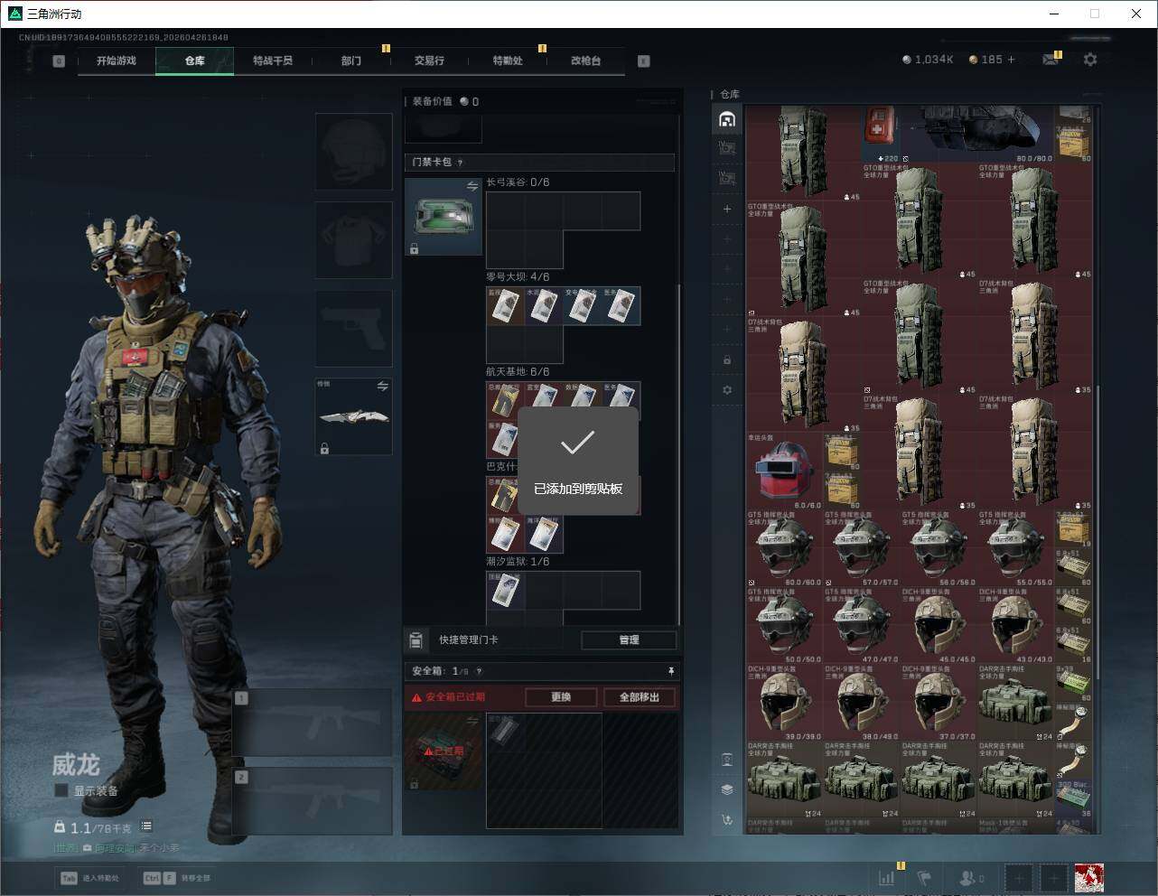Select primary weapon slot 2
The height and width of the screenshot is (896, 1158).
point(313,801)
